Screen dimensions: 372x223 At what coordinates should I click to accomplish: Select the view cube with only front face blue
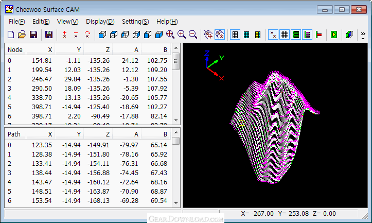[x=102, y=35]
